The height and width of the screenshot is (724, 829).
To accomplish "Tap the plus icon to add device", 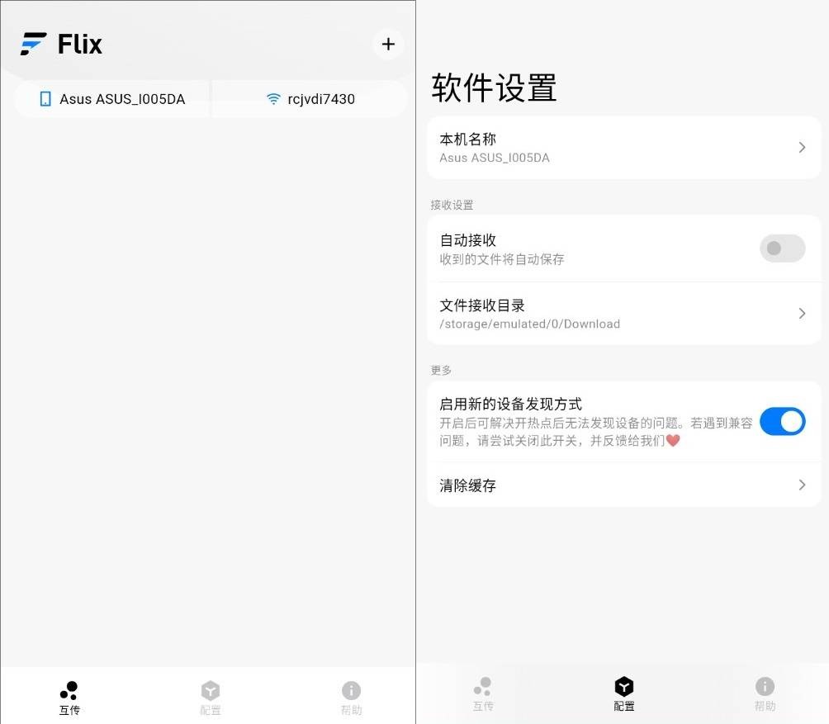I will (388, 44).
